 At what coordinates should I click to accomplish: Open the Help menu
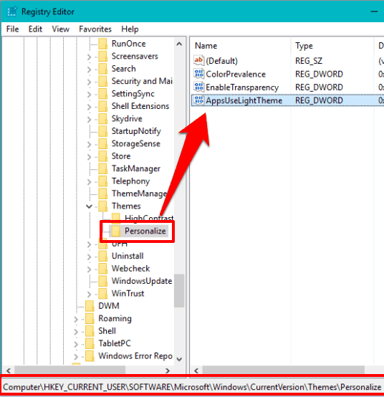[130, 29]
